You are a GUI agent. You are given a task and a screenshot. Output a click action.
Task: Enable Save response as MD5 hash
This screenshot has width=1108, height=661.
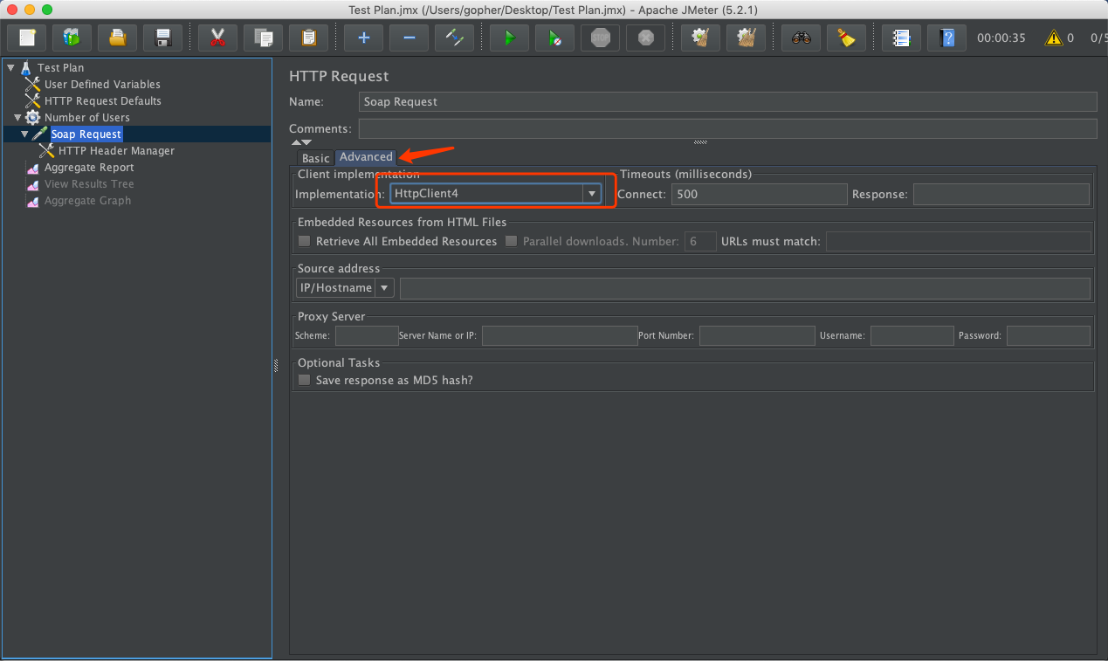[305, 380]
